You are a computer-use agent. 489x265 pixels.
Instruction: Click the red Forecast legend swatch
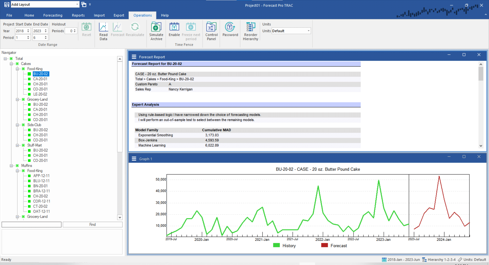click(324, 245)
